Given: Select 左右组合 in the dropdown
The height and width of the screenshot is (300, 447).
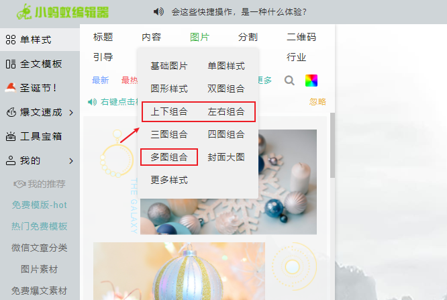Looking at the screenshot, I should [226, 111].
